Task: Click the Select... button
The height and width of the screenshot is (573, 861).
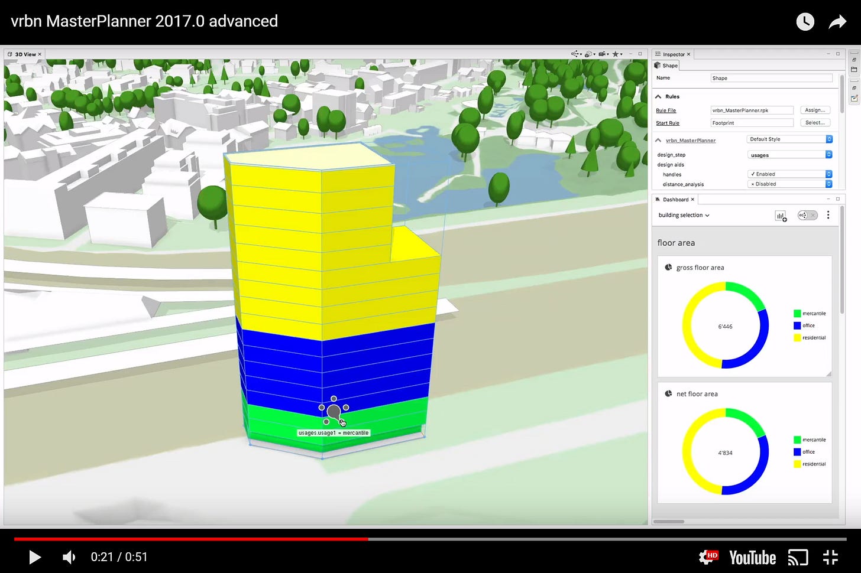Action: tap(815, 122)
